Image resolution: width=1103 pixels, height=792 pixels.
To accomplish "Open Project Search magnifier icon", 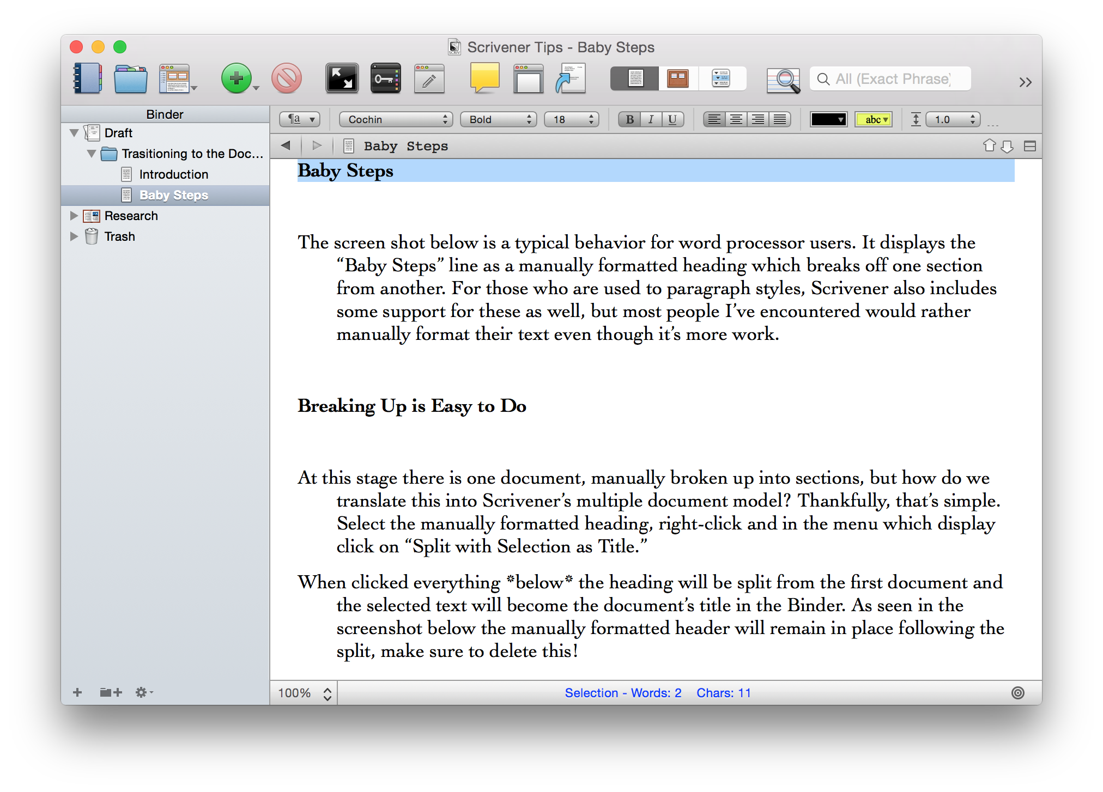I will click(783, 80).
